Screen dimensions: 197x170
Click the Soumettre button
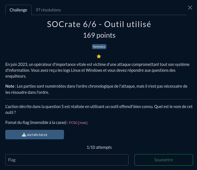click(x=163, y=160)
